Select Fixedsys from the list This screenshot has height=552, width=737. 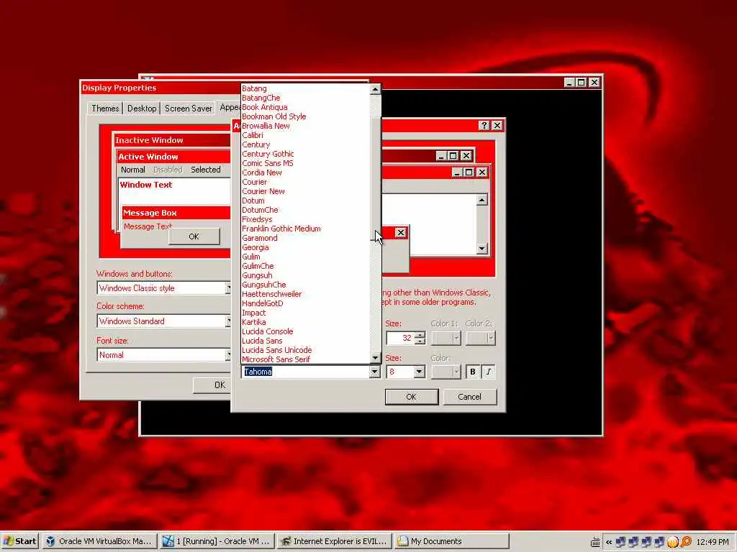[257, 219]
